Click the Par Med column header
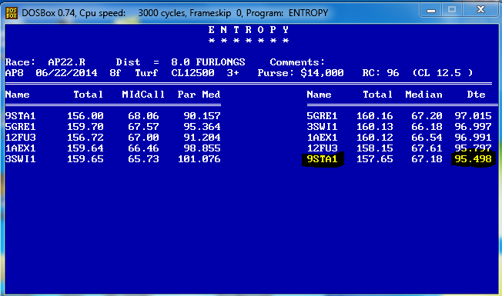Viewport: 502px width, 296px height. [199, 95]
